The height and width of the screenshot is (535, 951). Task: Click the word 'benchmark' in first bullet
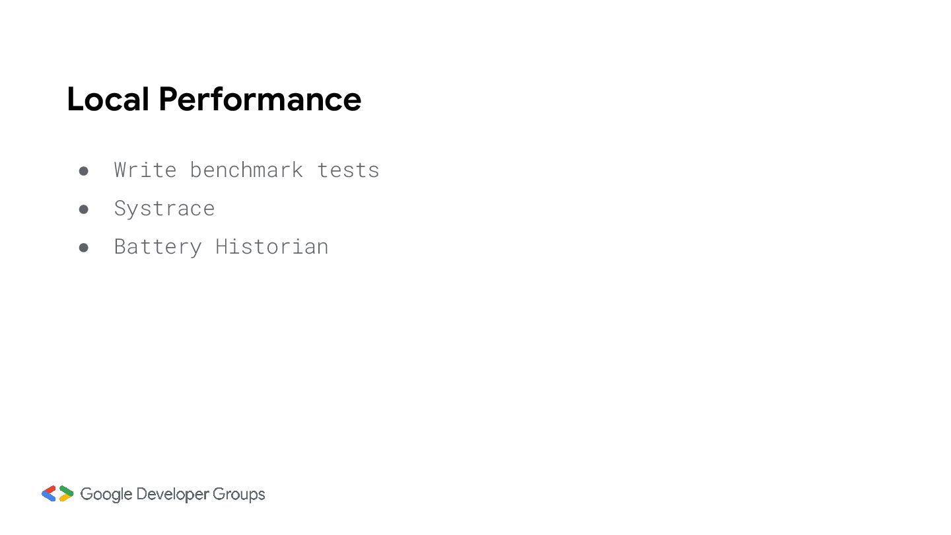point(246,170)
